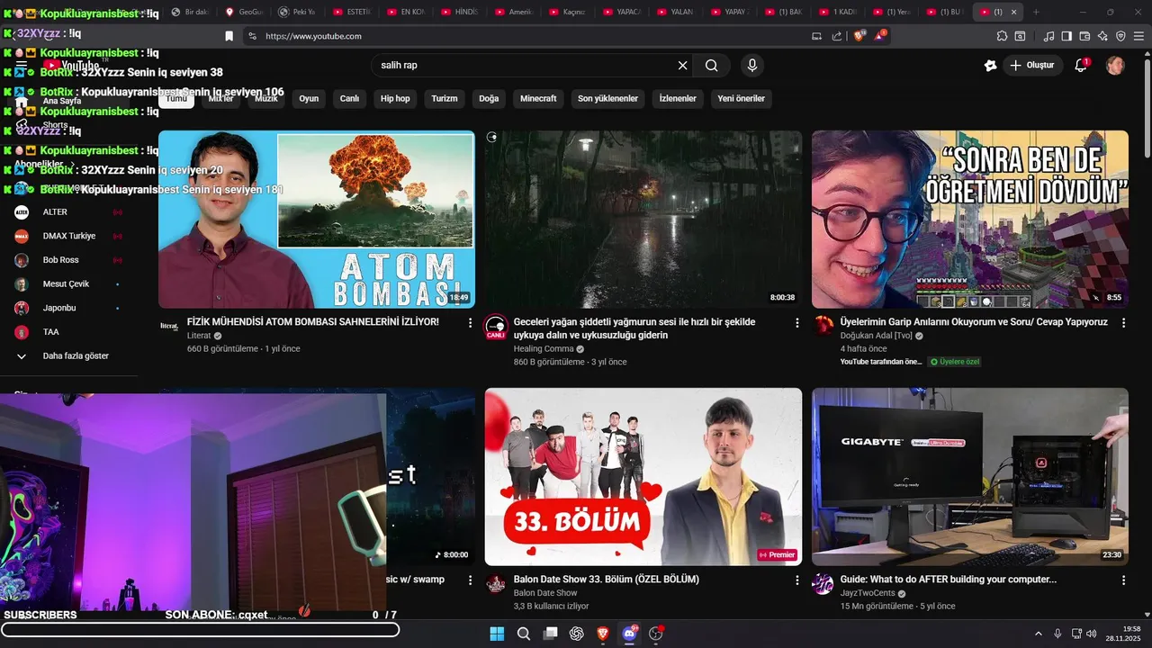Open the browser extensions puzzle icon

pyautogui.click(x=1002, y=36)
